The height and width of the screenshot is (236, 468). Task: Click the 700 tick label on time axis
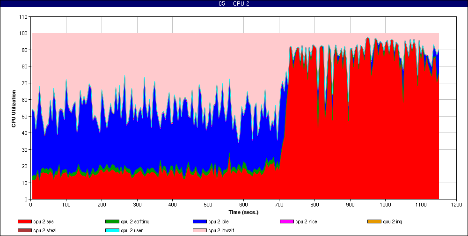(x=279, y=205)
